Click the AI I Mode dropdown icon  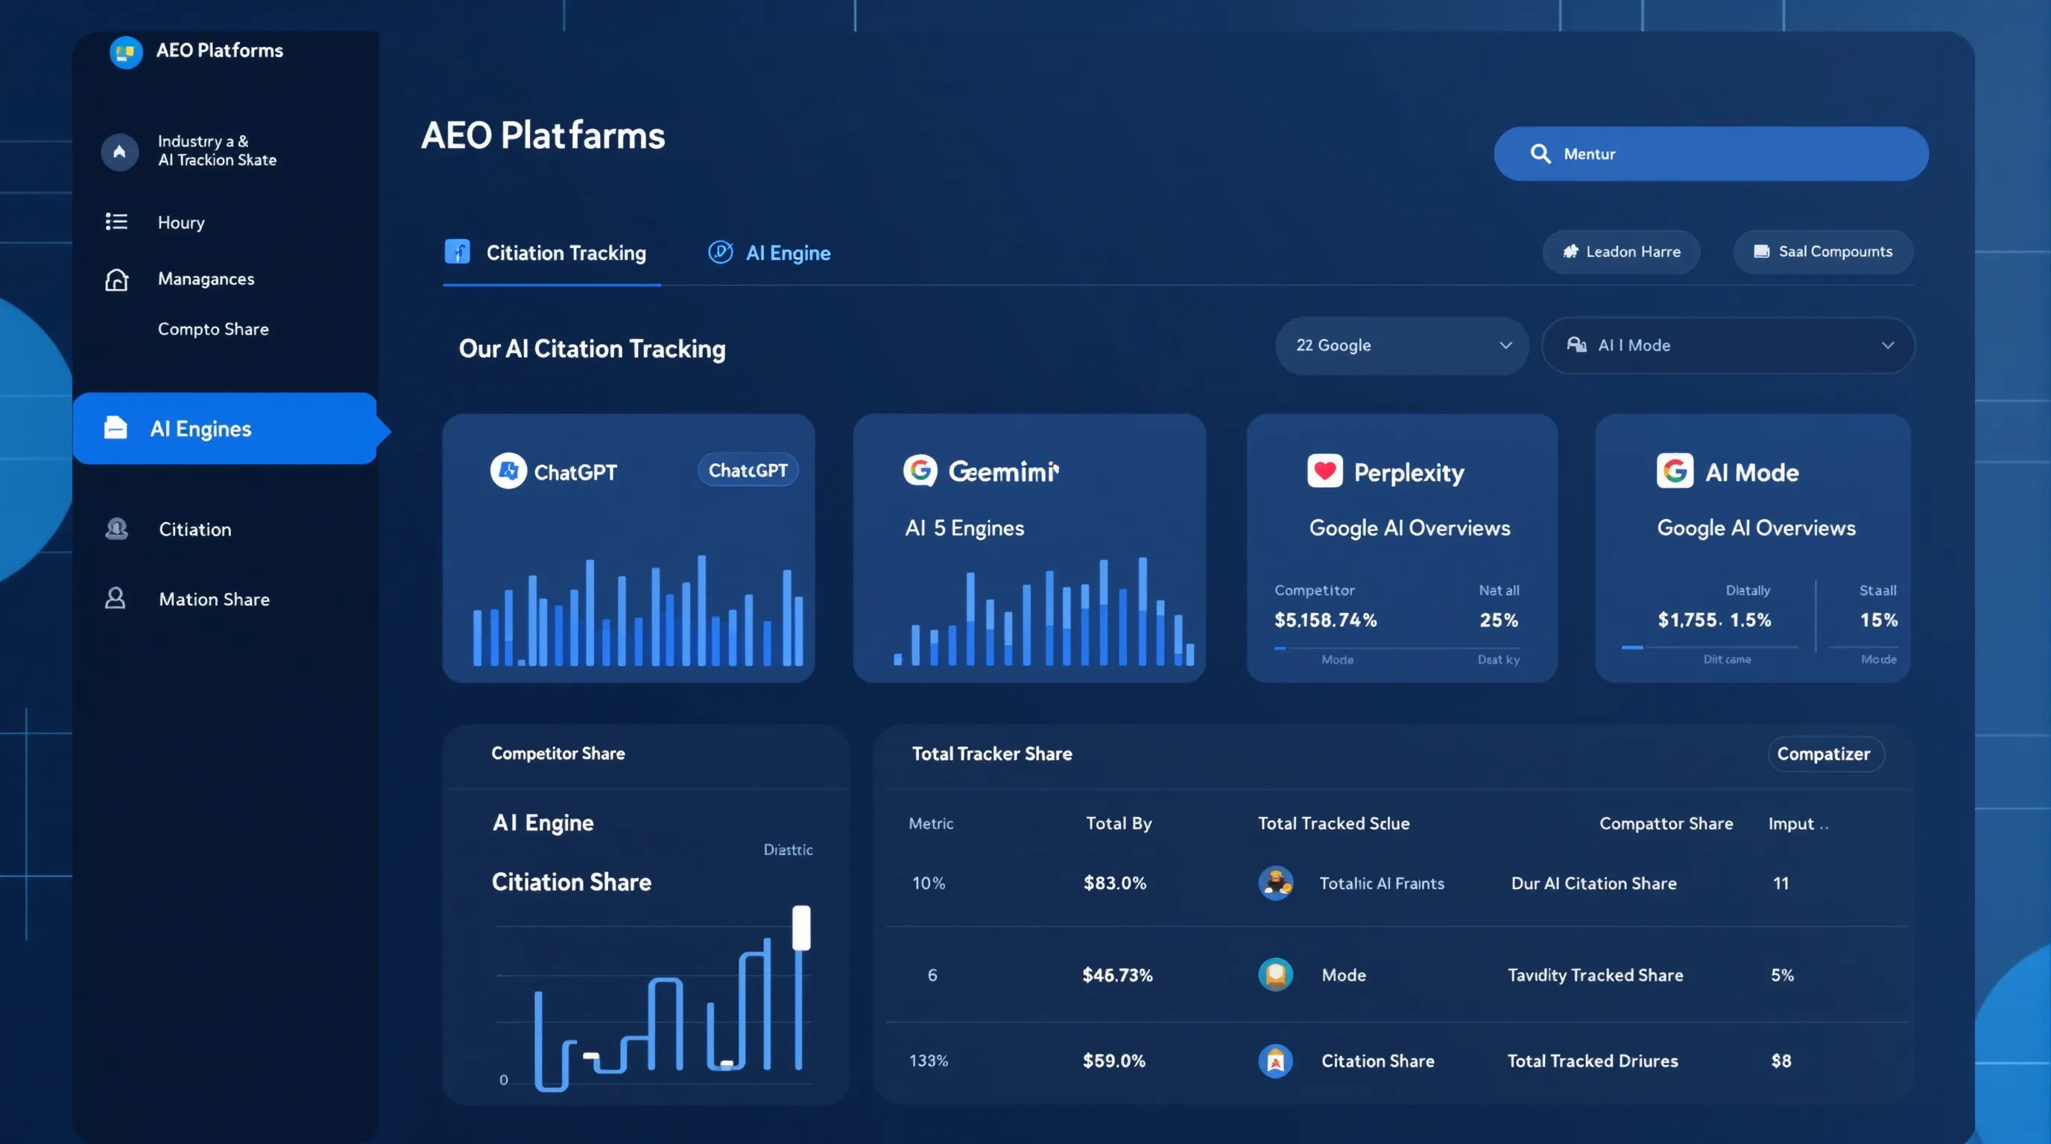[1576, 345]
